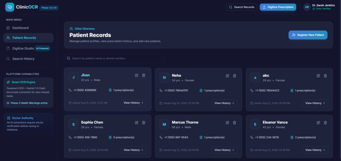341x161 pixels.
Task: Edit the abc patient record
Action: [318, 76]
